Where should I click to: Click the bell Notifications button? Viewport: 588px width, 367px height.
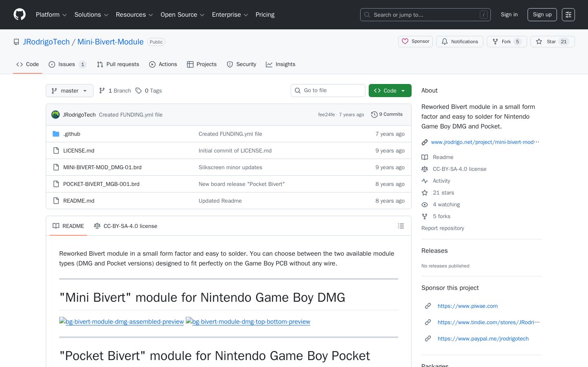coord(460,42)
